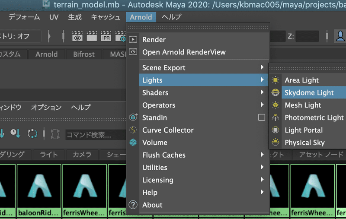Switch to the Bifrost shelf tab
The height and width of the screenshot is (219, 346).
84,54
